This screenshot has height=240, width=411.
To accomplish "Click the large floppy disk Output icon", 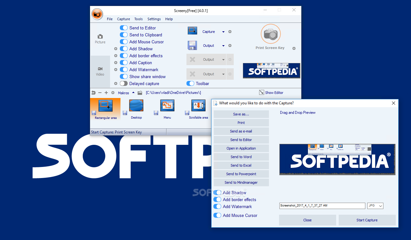I will (192, 46).
